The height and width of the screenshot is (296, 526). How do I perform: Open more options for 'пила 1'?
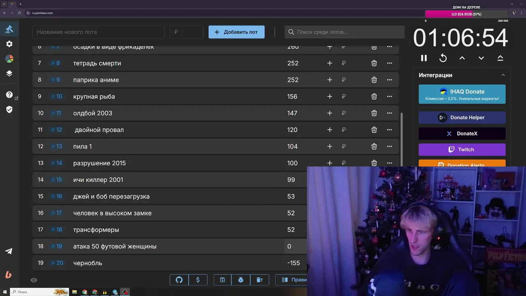point(390,146)
